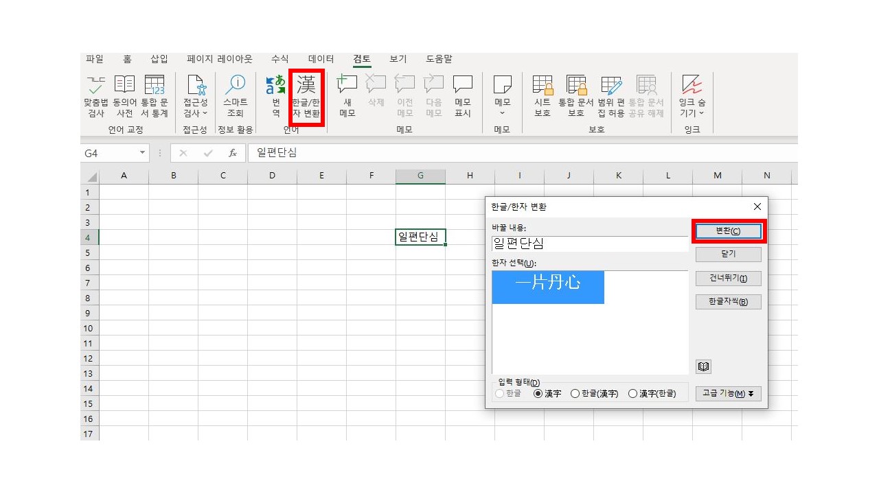
Task: Switch to the View (보기) tab
Action: click(x=398, y=59)
